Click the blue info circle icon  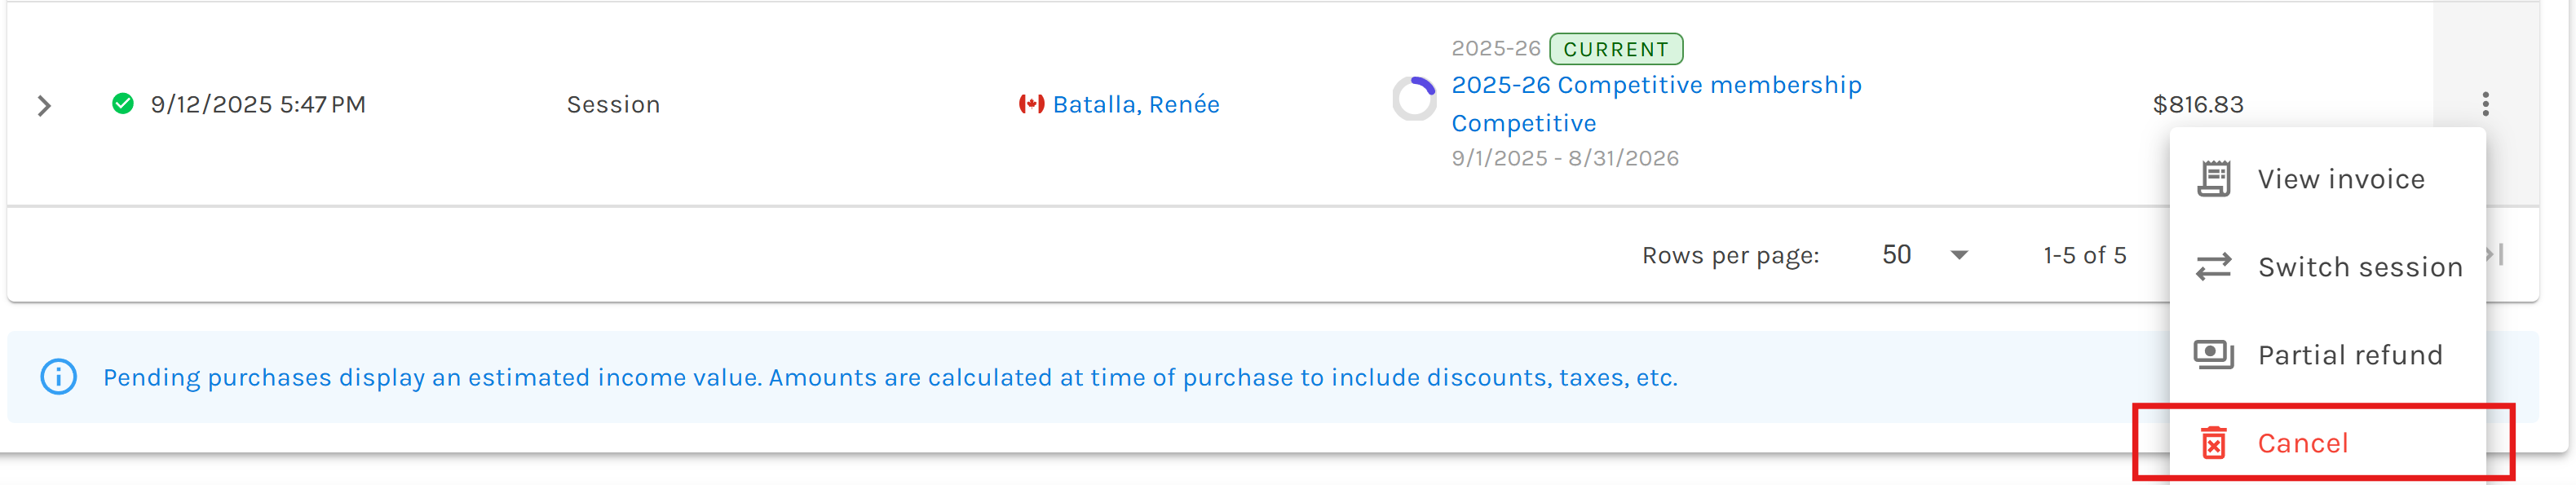58,377
